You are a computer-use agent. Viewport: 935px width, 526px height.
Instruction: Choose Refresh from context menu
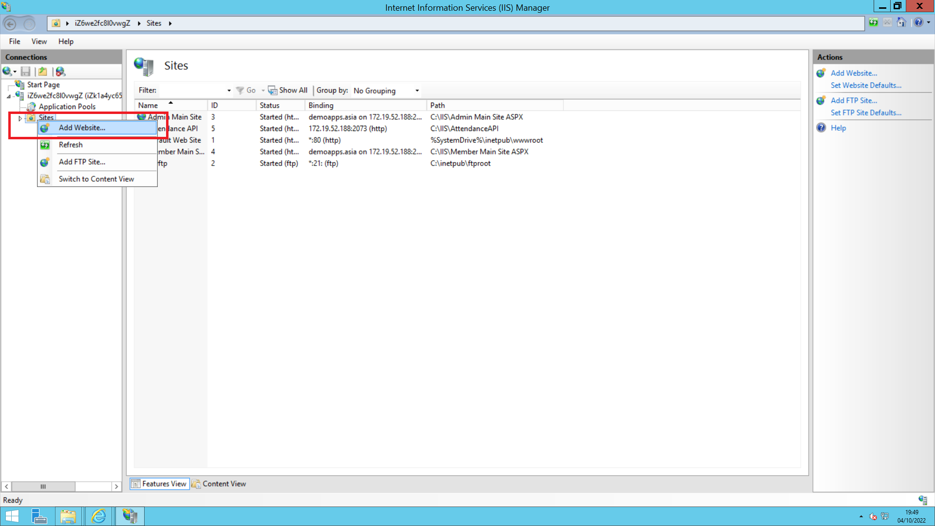97,145
